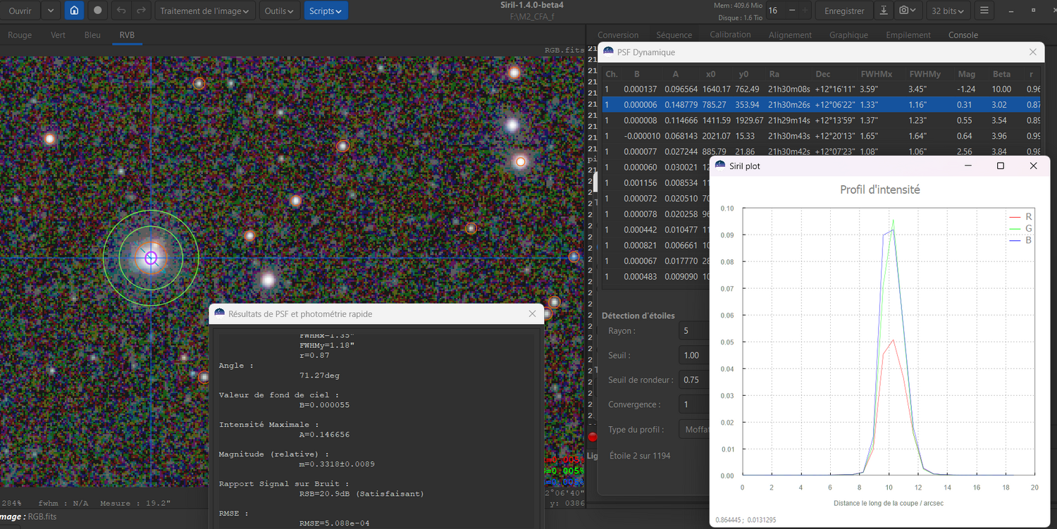Click the download save-as icon beside Enregistrer
This screenshot has height=529, width=1057.
(884, 11)
